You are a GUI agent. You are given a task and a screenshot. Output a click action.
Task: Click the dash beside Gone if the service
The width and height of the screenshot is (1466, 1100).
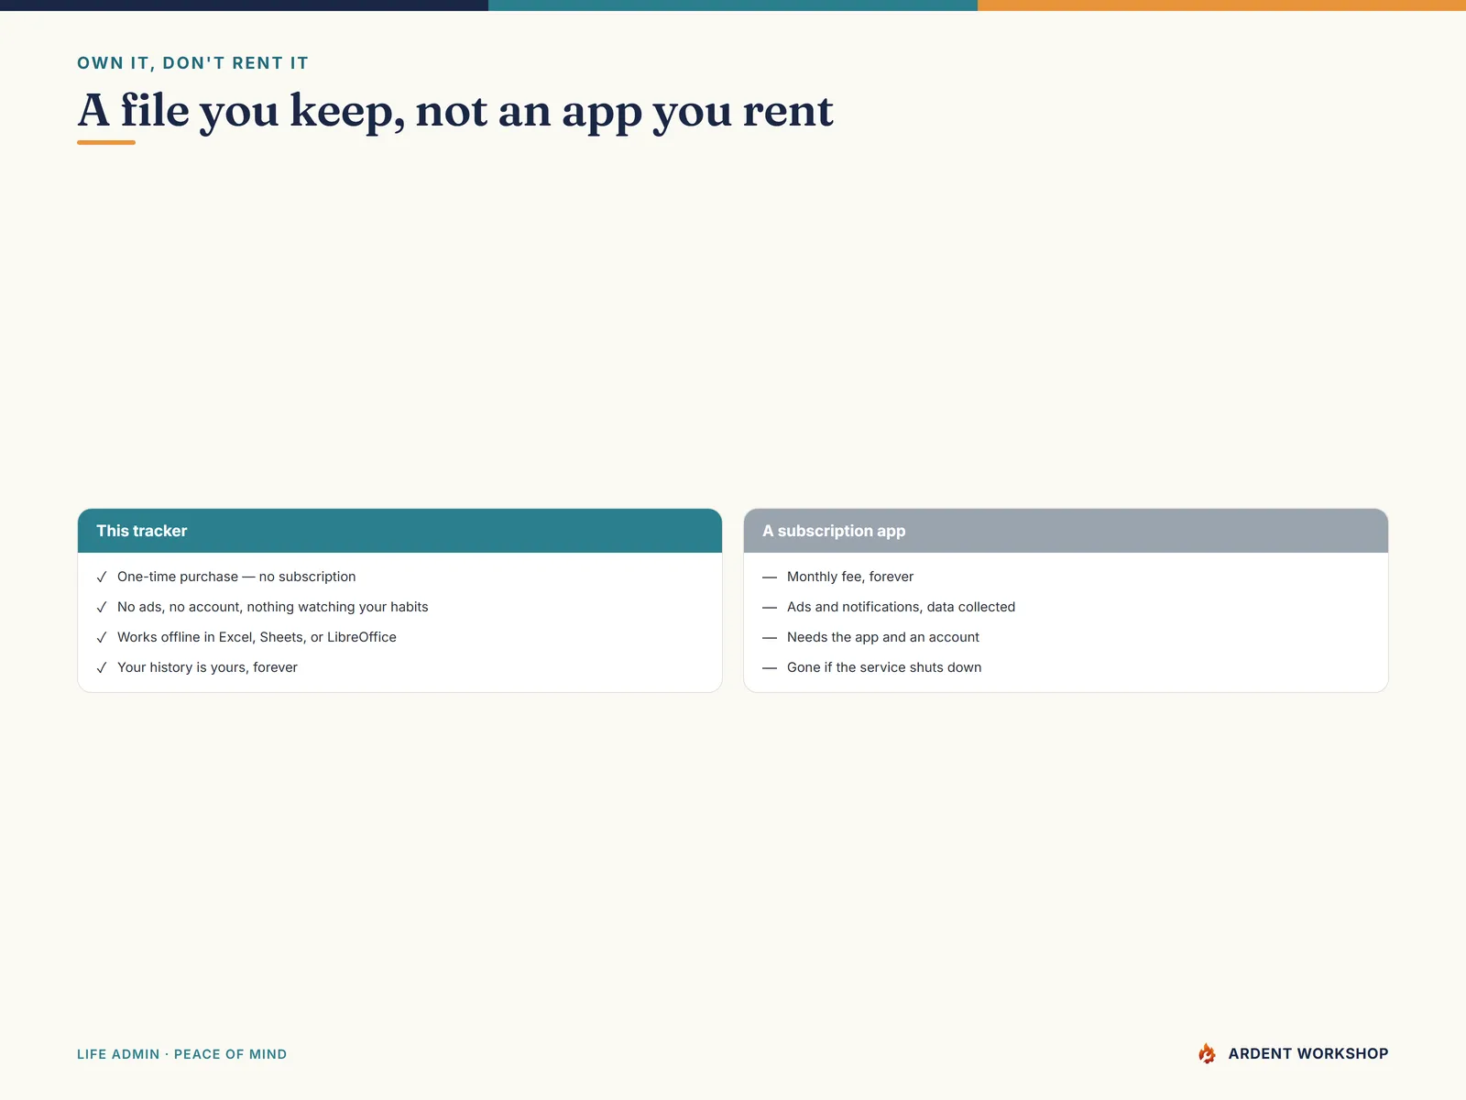770,668
